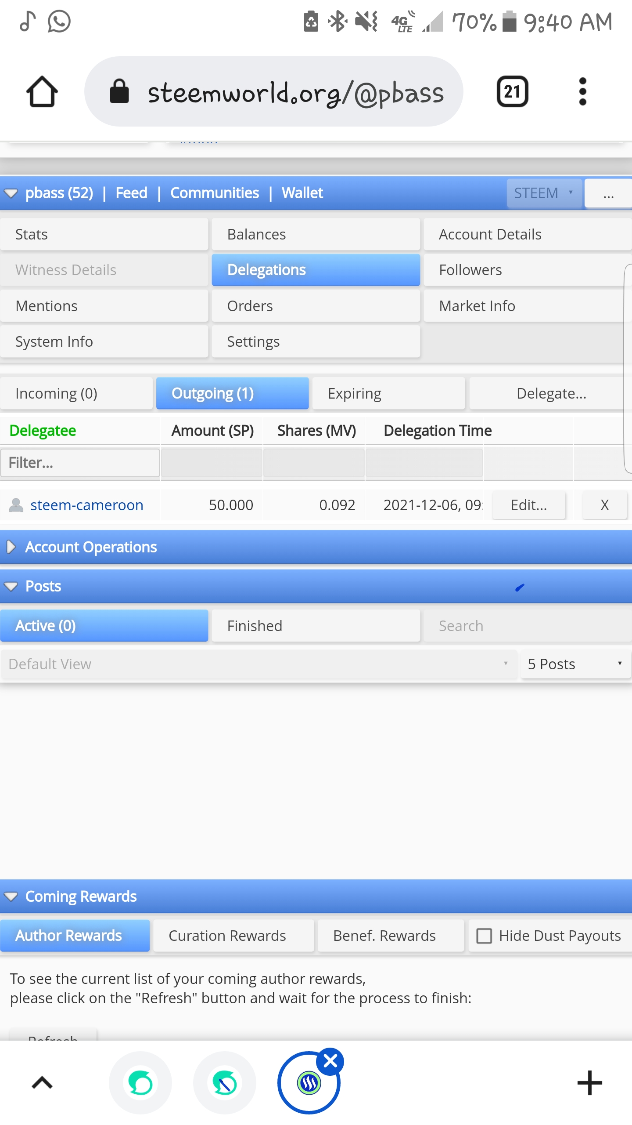The width and height of the screenshot is (632, 1125).
Task: Show Incoming (0) delegations
Action: coord(77,393)
